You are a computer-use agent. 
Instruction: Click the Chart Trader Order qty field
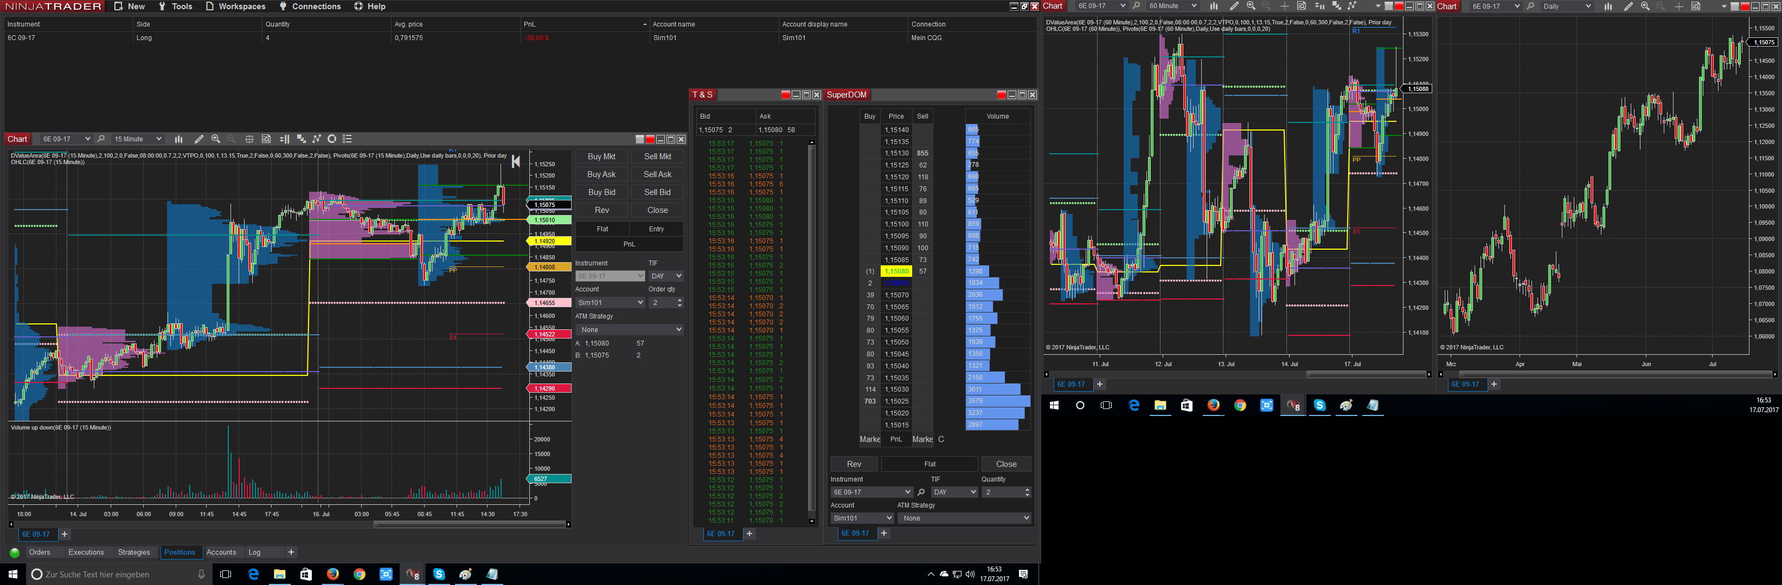tap(666, 302)
